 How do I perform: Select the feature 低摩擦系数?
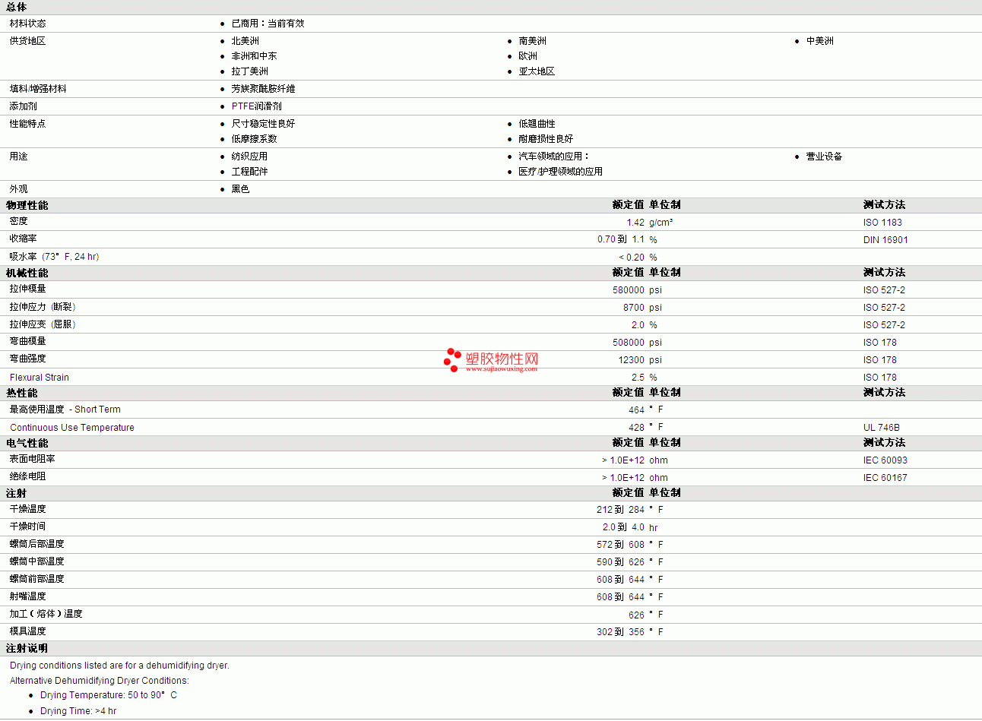coord(254,139)
